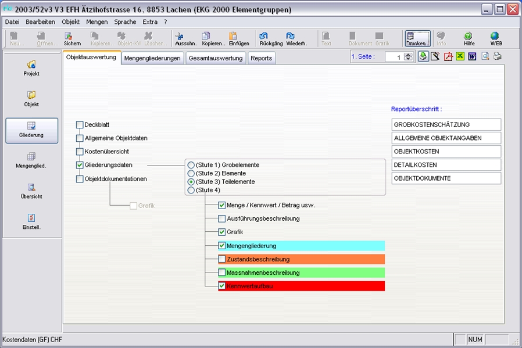Open the Einstell. settings sidebar section

(31, 221)
